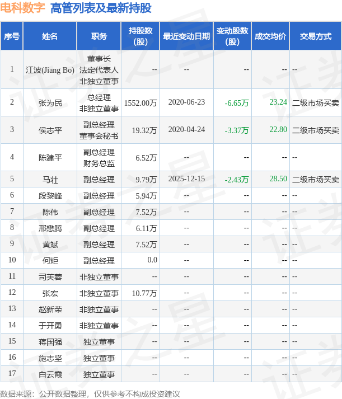Click the 28.50 average price cell
Screen dimensions: 342x399
tap(278, 179)
